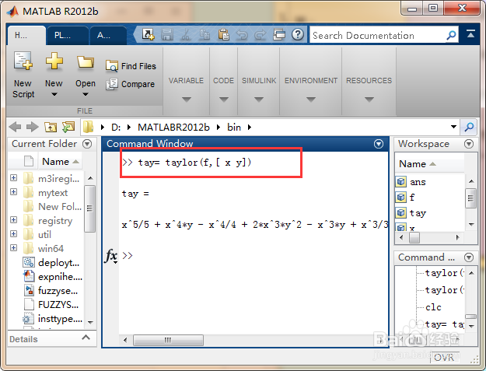The width and height of the screenshot is (486, 371).
Task: Click the MATLABR2012b path segment
Action: coord(173,127)
